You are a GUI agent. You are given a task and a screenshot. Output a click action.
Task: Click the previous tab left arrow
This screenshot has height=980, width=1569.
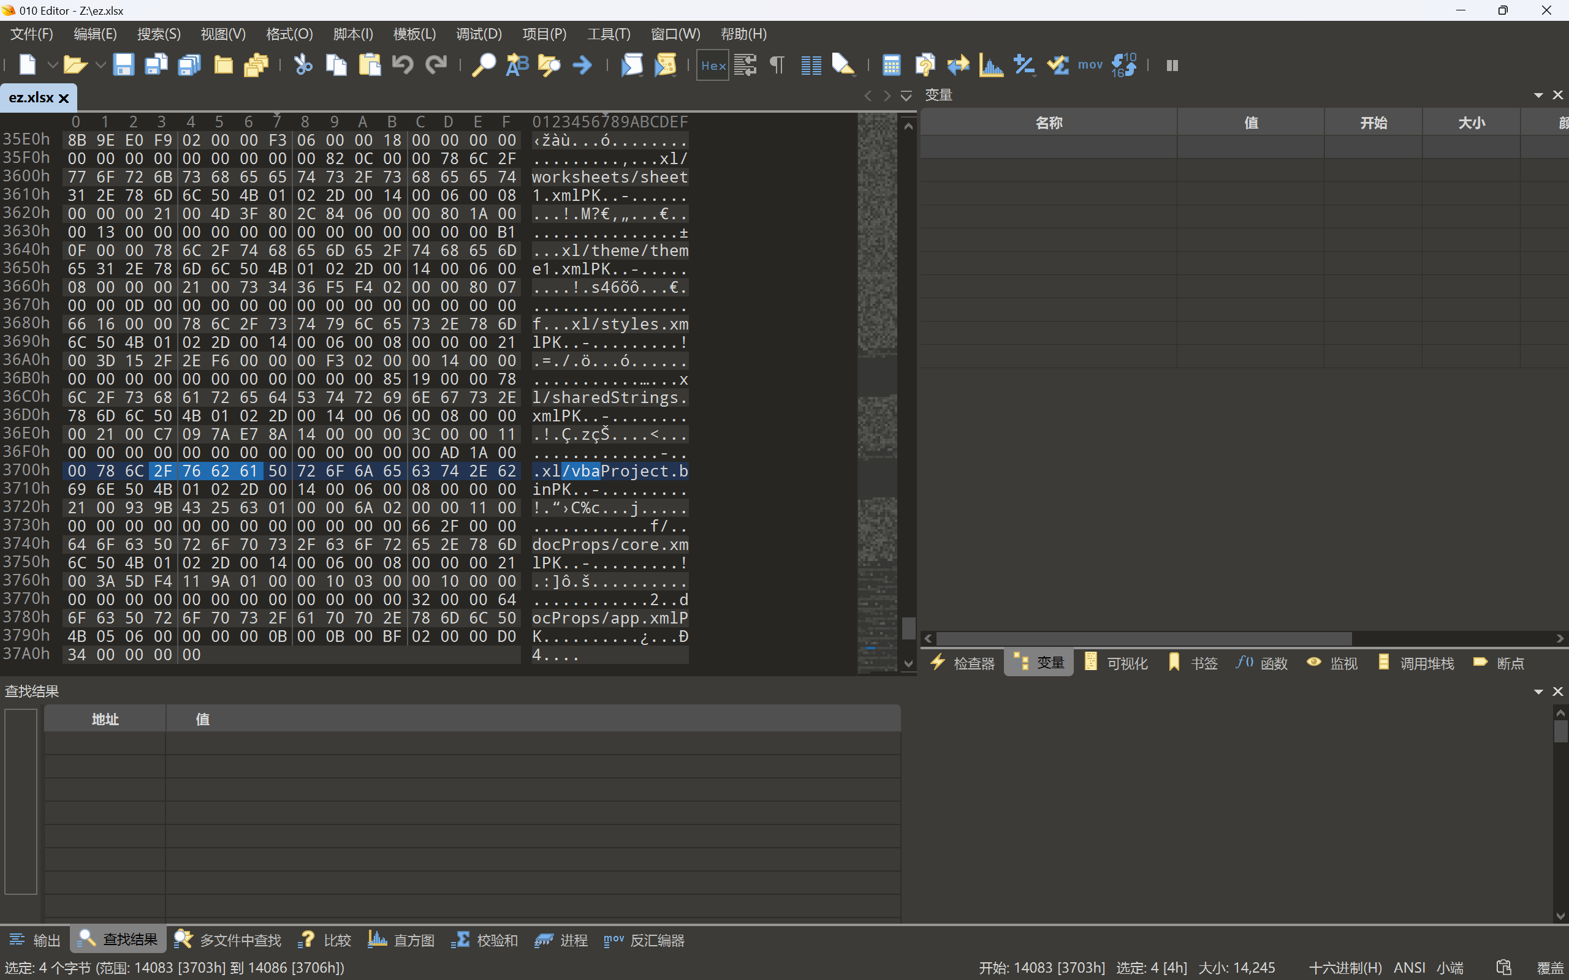pyautogui.click(x=867, y=96)
